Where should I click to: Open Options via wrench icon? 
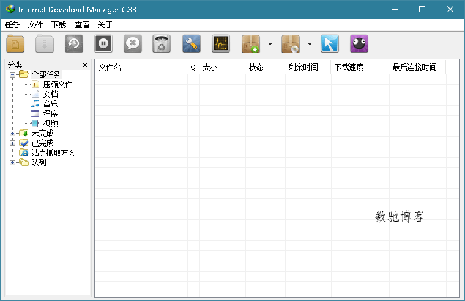pos(192,44)
